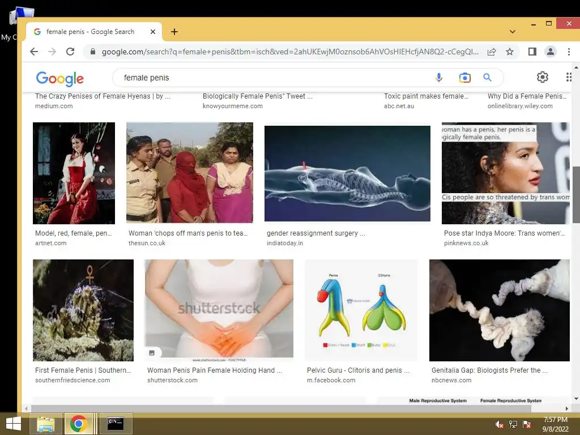Open the Google apps grid
This screenshot has width=580, height=435.
[x=569, y=77]
